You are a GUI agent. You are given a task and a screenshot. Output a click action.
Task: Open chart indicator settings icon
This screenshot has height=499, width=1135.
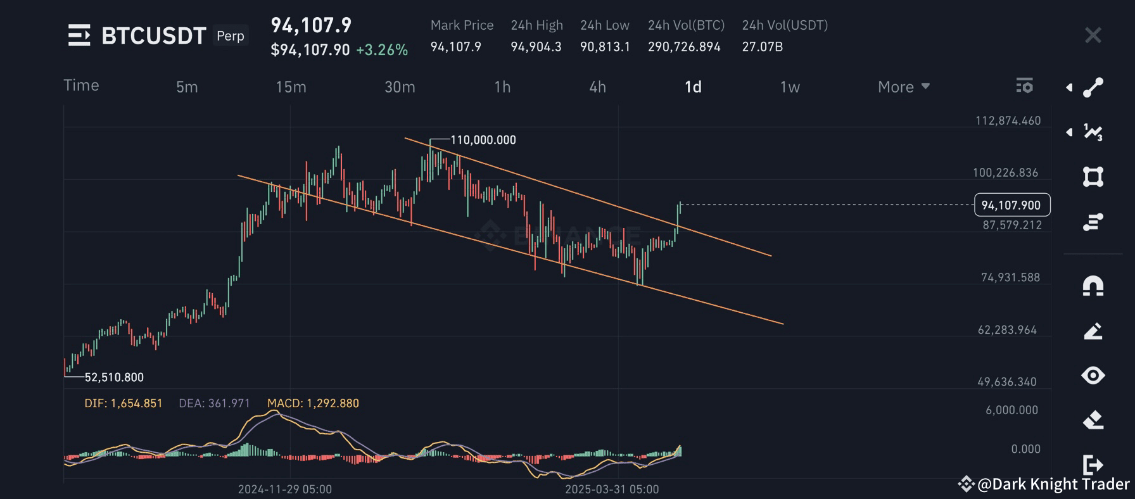1024,85
